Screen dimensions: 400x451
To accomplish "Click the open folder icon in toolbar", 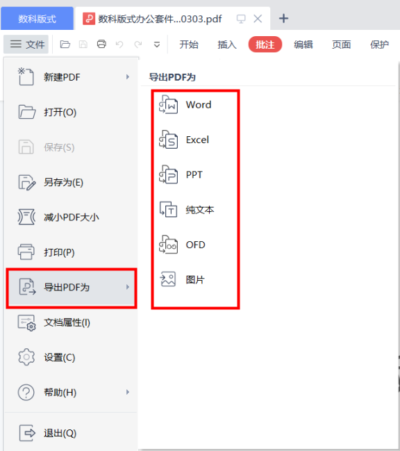I will tap(65, 44).
